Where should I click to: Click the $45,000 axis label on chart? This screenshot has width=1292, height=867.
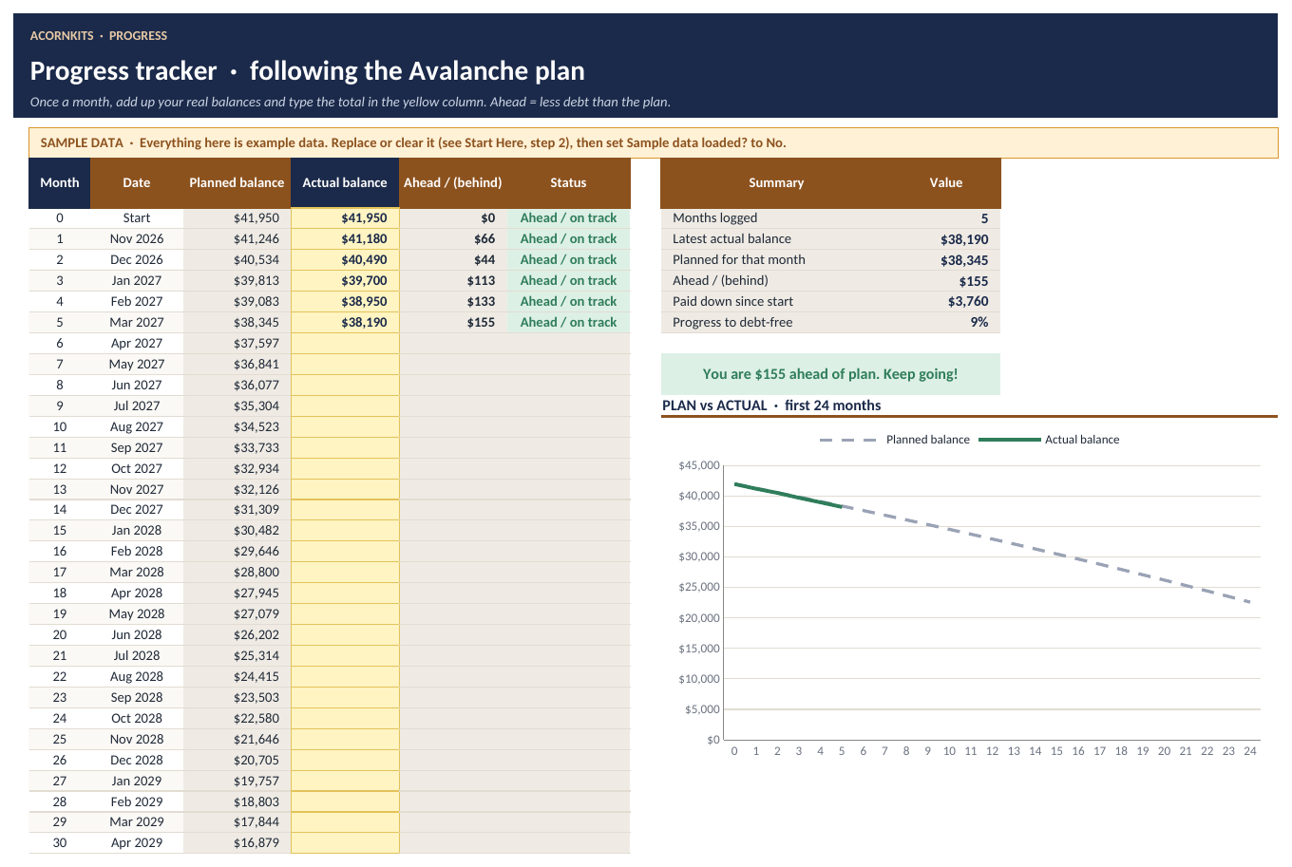tap(699, 465)
